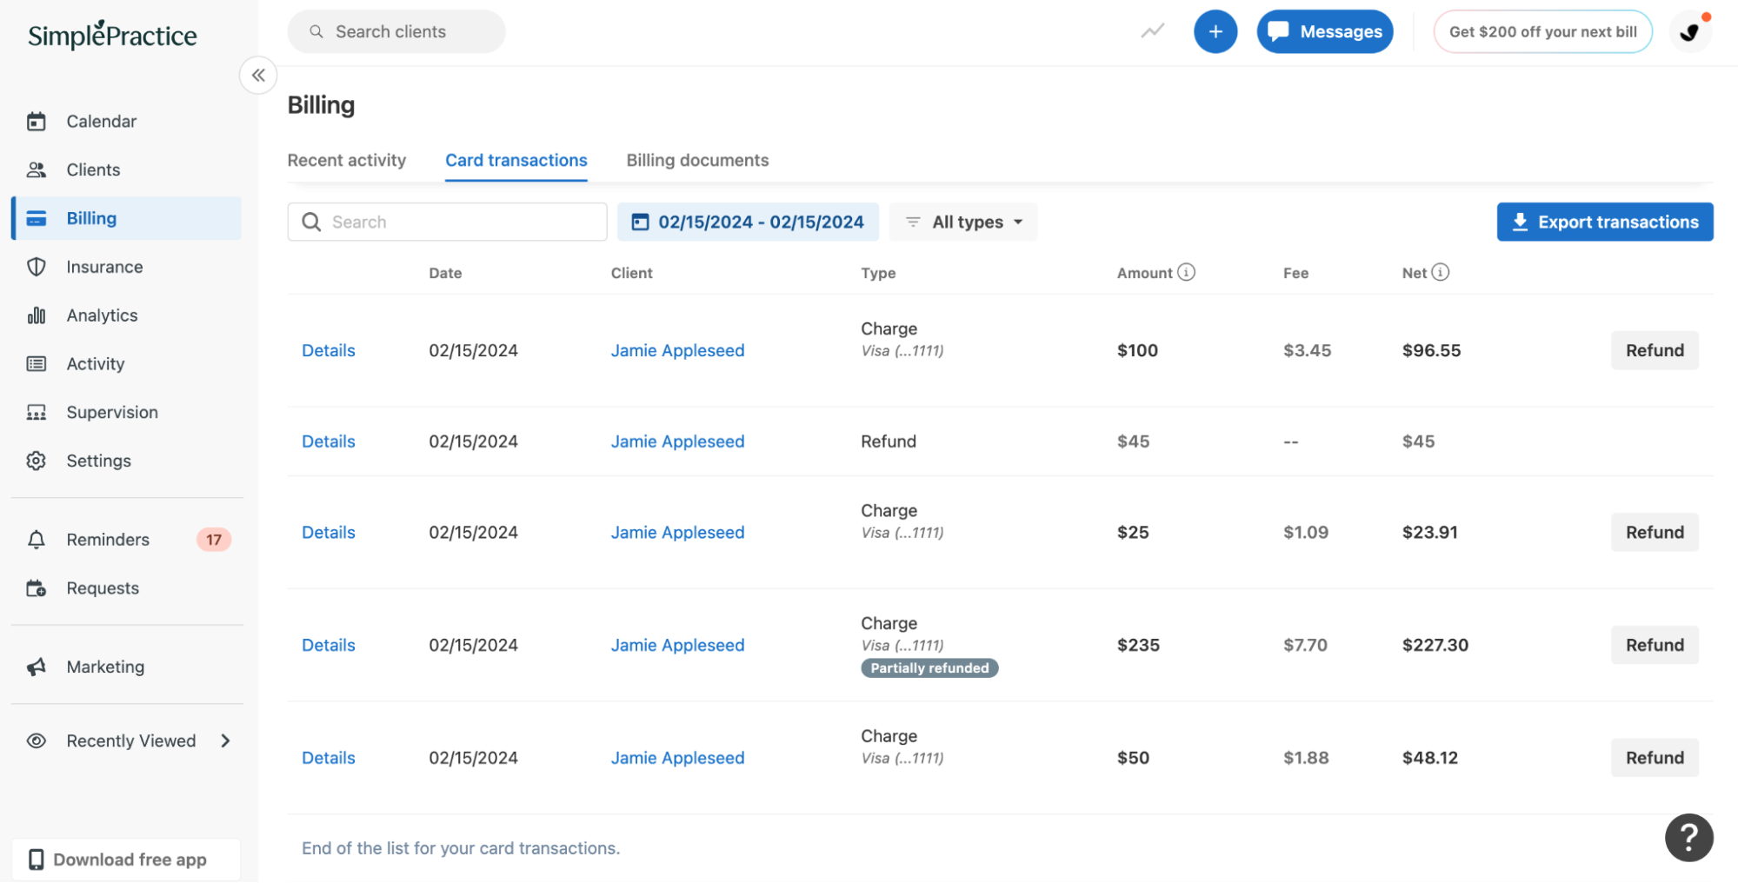Open the help question mark button
The height and width of the screenshot is (883, 1738).
click(x=1689, y=838)
